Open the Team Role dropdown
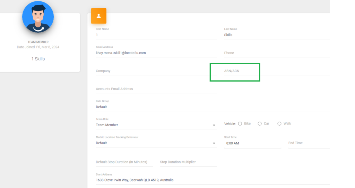355x188 pixels. coord(156,125)
